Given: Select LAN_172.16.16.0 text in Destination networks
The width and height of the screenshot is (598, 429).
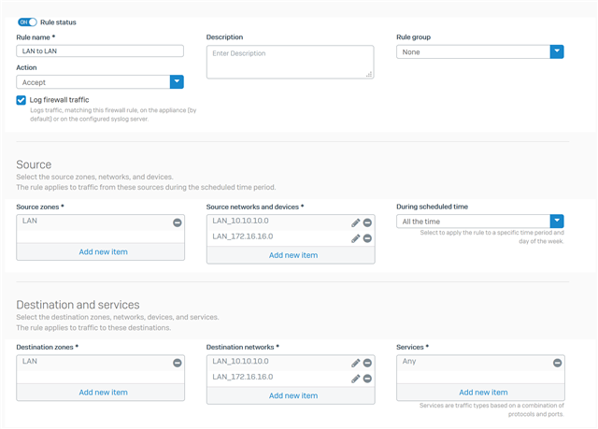Looking at the screenshot, I should tap(243, 377).
